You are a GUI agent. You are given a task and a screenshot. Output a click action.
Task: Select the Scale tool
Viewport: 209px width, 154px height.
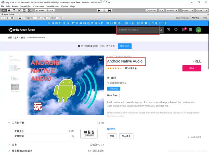[19, 10]
